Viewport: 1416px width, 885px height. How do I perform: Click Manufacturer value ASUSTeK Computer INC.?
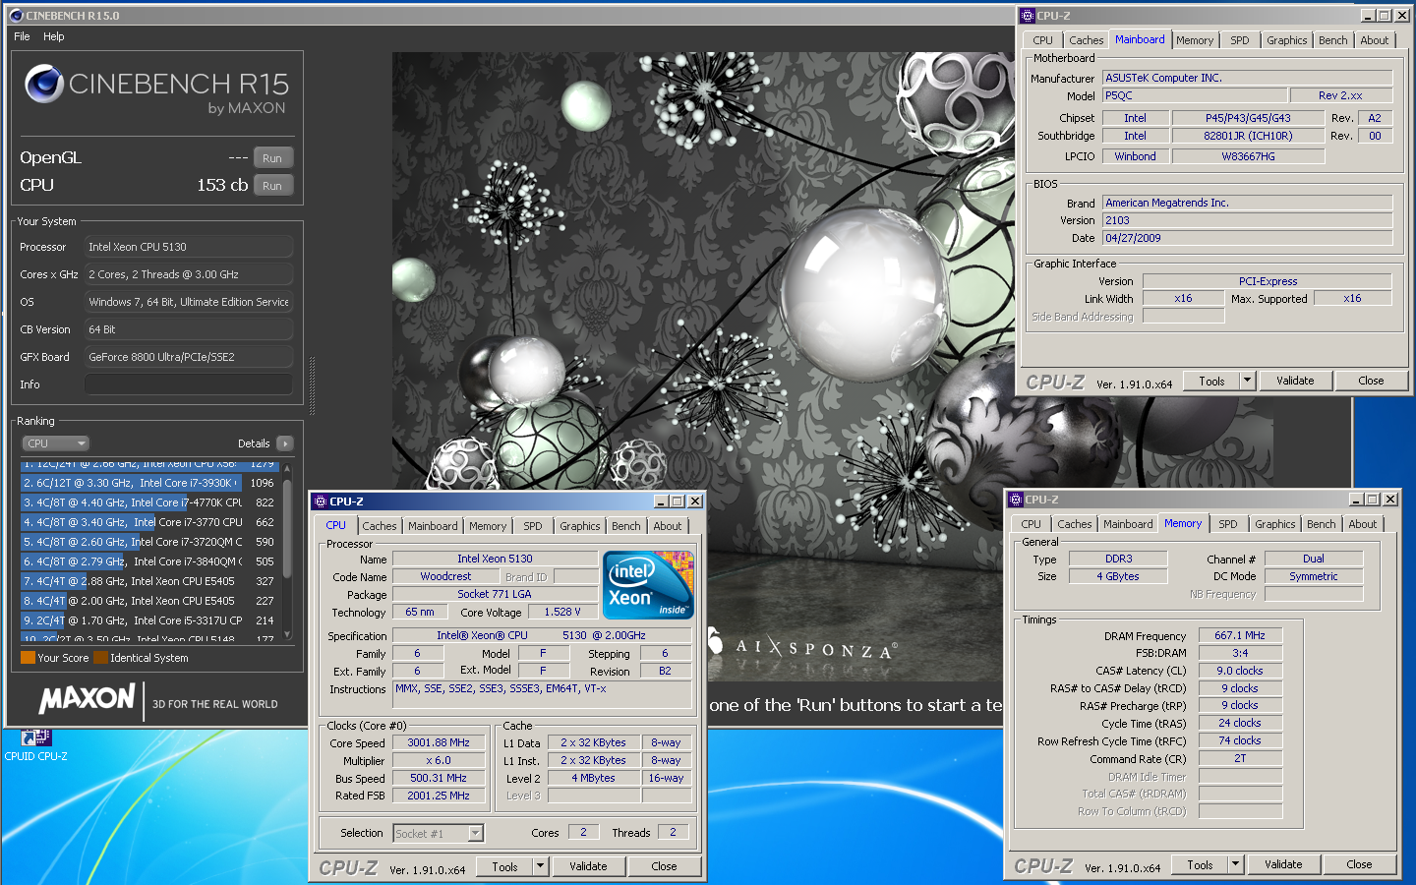tap(1247, 78)
